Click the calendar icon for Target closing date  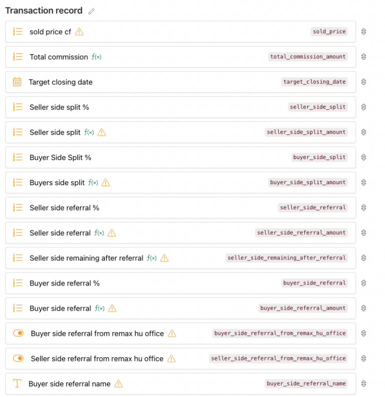(x=17, y=82)
